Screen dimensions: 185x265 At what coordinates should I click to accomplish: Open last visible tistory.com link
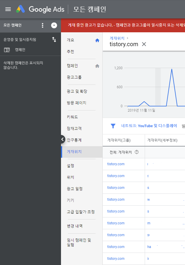point(116,259)
